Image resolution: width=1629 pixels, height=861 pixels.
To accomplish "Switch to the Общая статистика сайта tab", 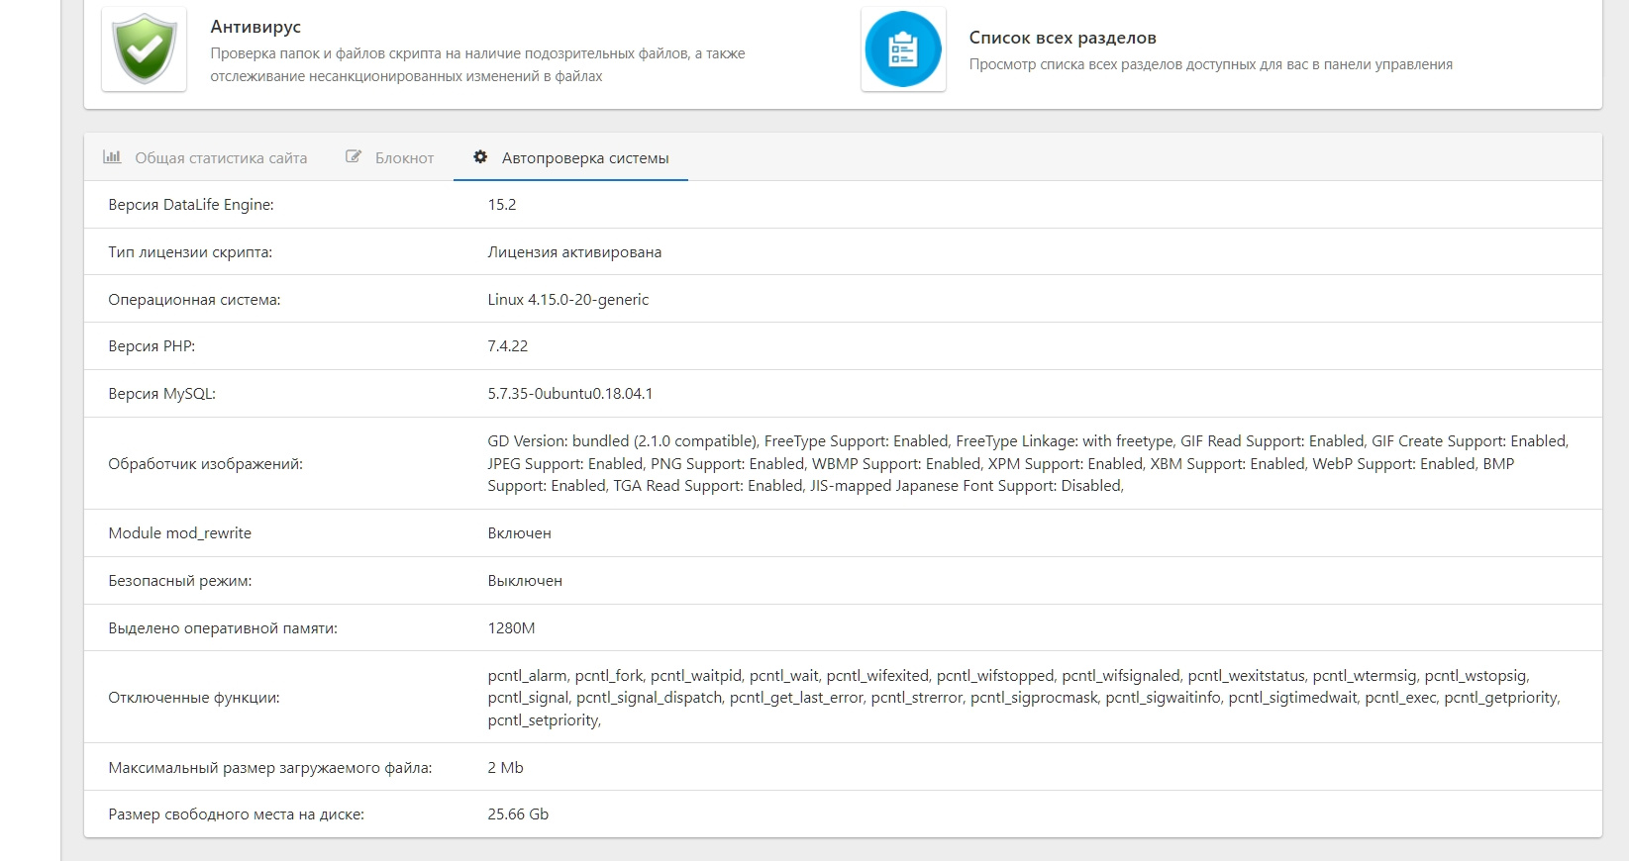I will point(220,158).
